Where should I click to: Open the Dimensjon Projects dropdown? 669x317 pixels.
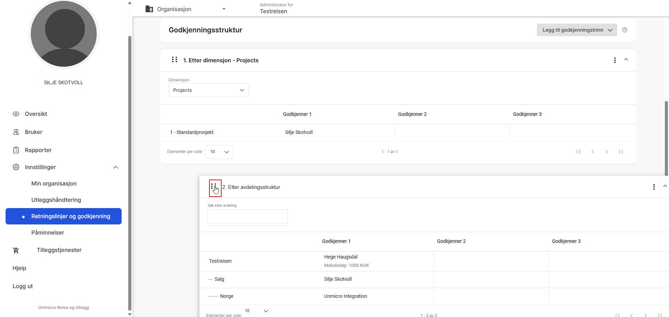click(208, 90)
